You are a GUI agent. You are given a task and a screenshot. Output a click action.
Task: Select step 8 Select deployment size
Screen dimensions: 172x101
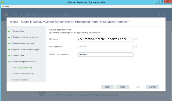click(23, 74)
